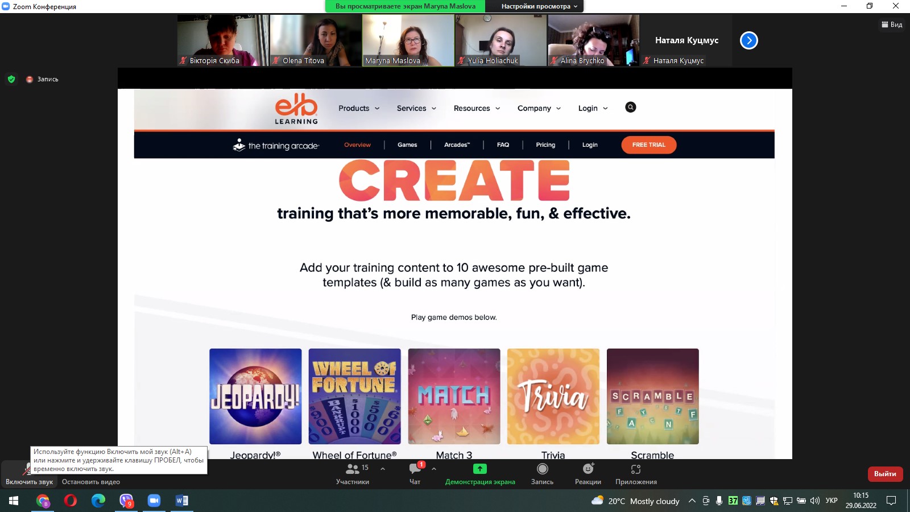910x512 pixels.
Task: Show hidden system tray icons
Action: coord(692,501)
